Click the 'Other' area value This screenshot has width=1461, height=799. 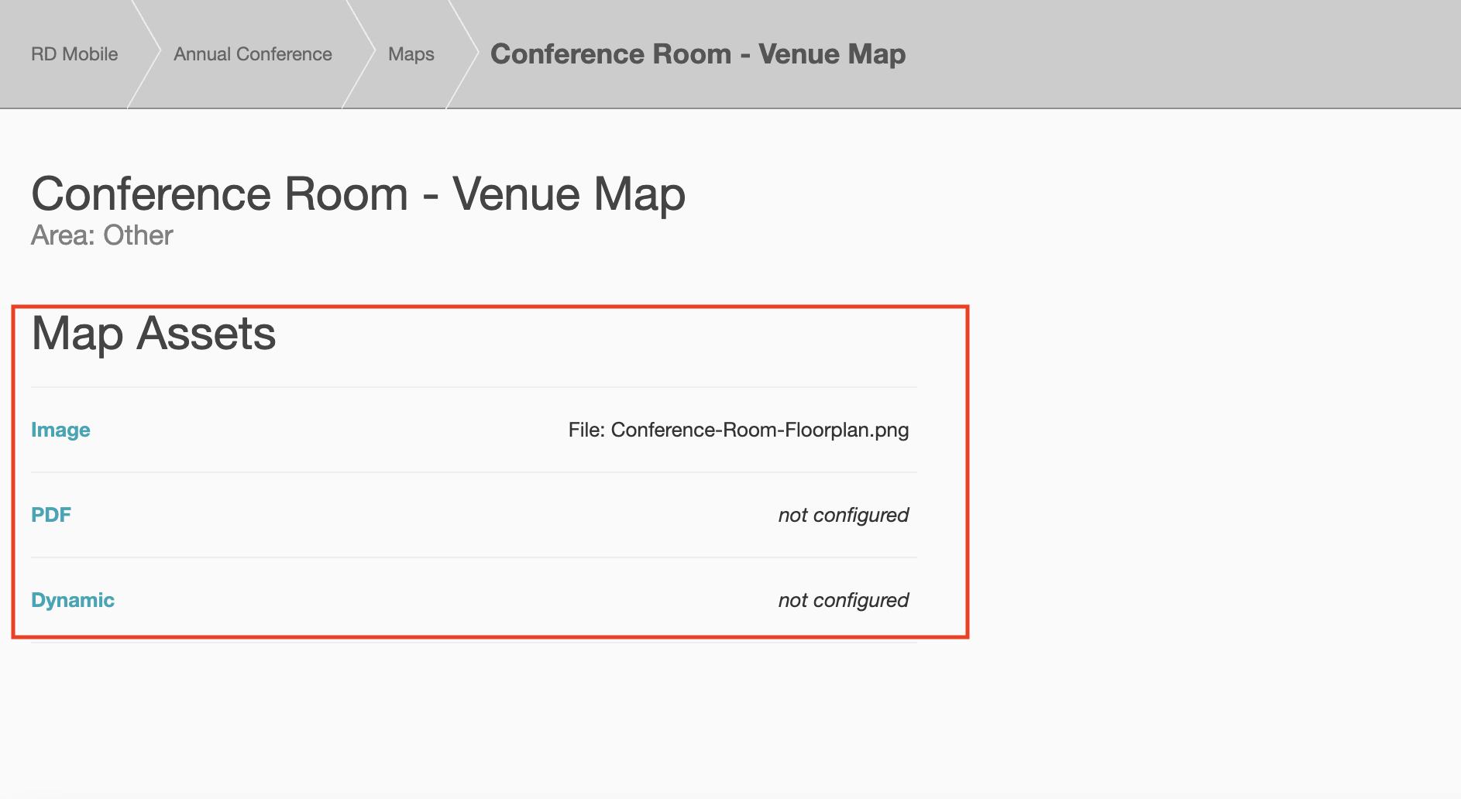[x=138, y=235]
